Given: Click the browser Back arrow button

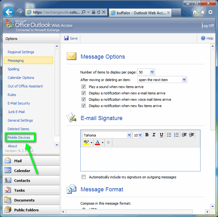Looking at the screenshot, I should pyautogui.click(x=9, y=12).
